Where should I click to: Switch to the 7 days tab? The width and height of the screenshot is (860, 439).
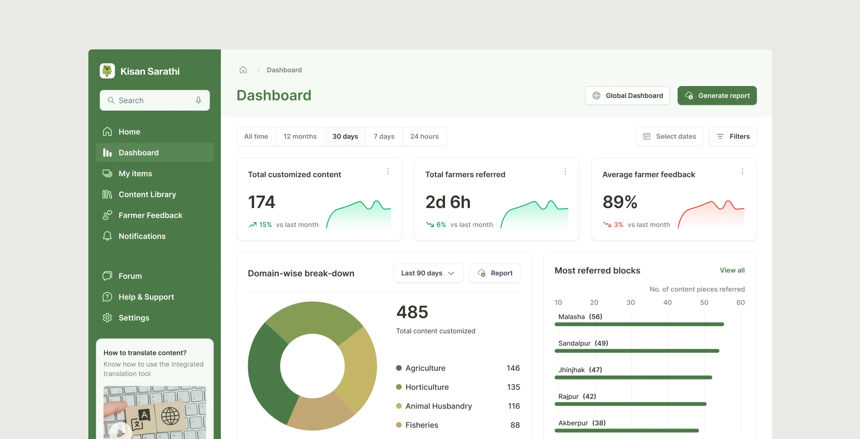(384, 136)
